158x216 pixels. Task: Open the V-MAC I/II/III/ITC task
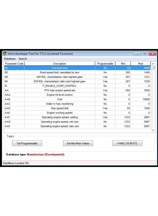(127, 143)
